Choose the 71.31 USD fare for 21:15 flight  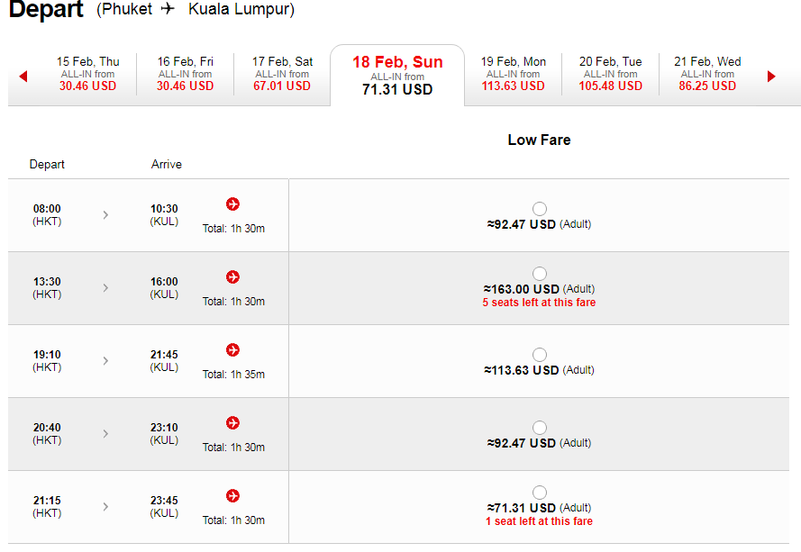pyautogui.click(x=540, y=493)
